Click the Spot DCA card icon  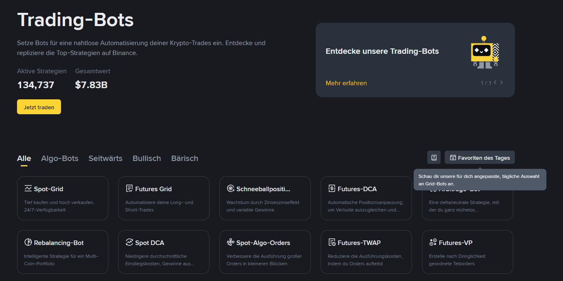(x=129, y=243)
